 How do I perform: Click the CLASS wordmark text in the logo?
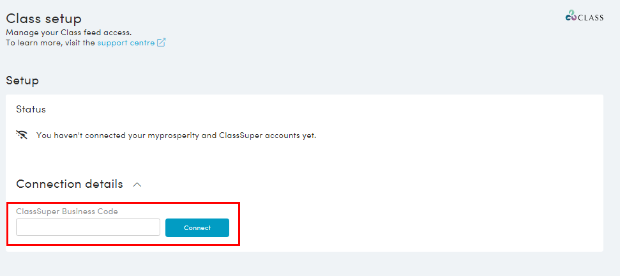tap(591, 17)
